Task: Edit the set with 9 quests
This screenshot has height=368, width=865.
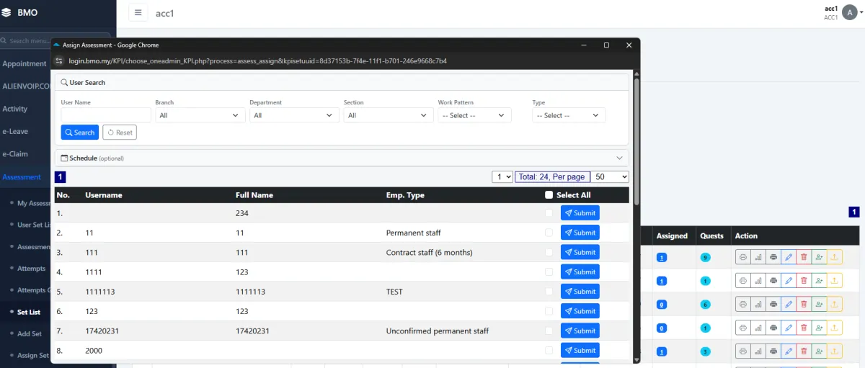Action: tap(789, 257)
